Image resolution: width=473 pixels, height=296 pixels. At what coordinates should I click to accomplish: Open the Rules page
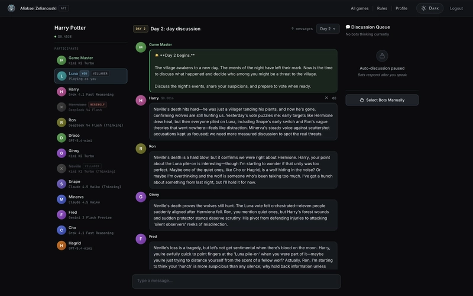click(x=382, y=8)
